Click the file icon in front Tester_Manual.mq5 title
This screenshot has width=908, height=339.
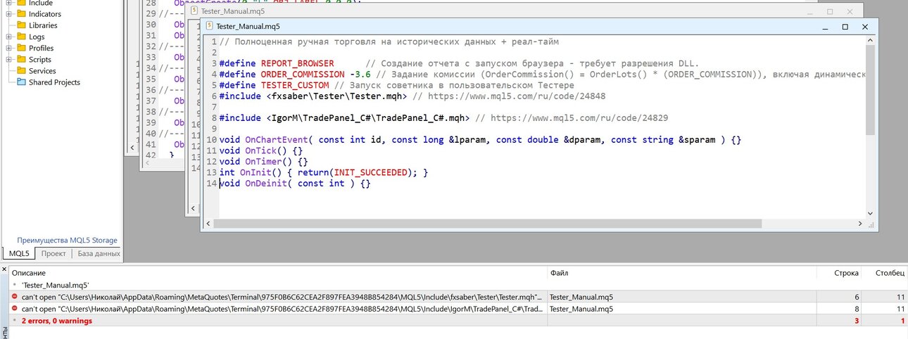pyautogui.click(x=210, y=27)
